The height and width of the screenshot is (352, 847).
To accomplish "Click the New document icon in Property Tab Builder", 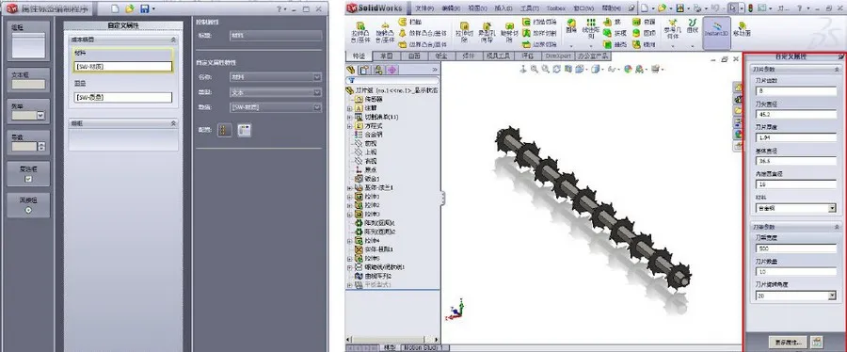I will point(115,8).
